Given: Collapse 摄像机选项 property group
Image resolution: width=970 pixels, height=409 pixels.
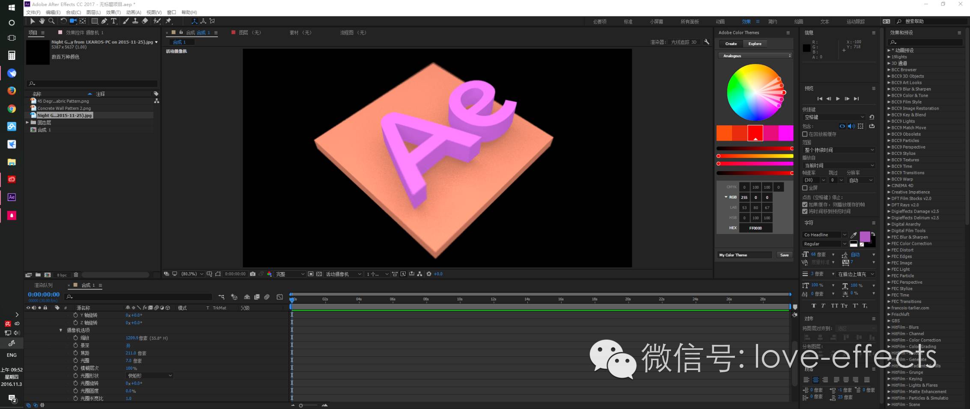Looking at the screenshot, I should 61,330.
